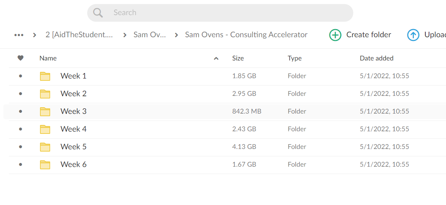Open the breadcrumb ellipsis menu
This screenshot has width=446, height=205.
point(19,35)
